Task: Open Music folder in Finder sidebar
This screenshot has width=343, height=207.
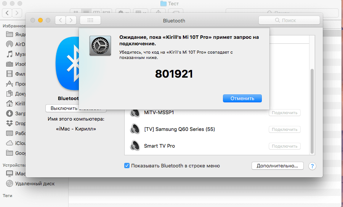Action: tap(15, 54)
